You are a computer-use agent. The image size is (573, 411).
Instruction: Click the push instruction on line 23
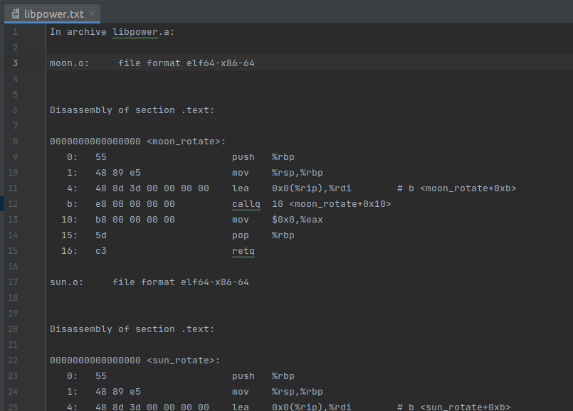click(x=243, y=375)
